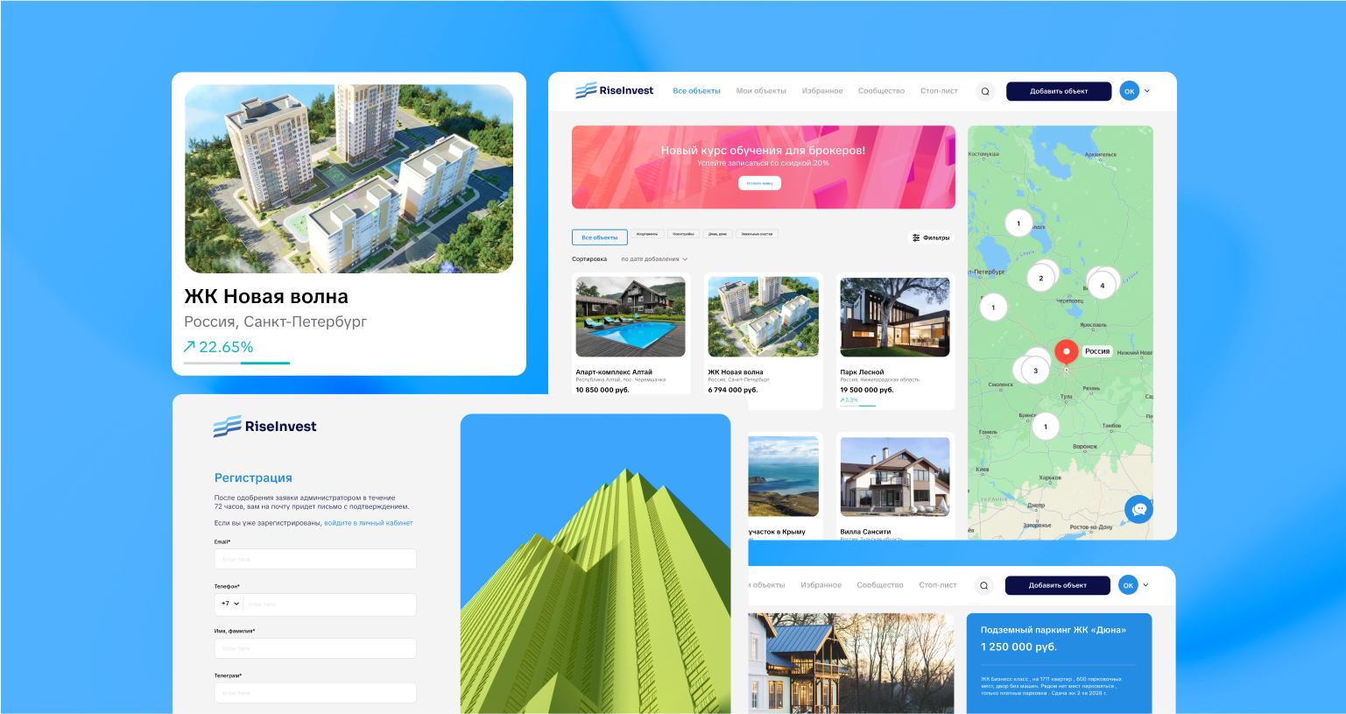This screenshot has width=1346, height=714.
Task: Select the 'Новостройки' filter chip
Action: pos(683,234)
